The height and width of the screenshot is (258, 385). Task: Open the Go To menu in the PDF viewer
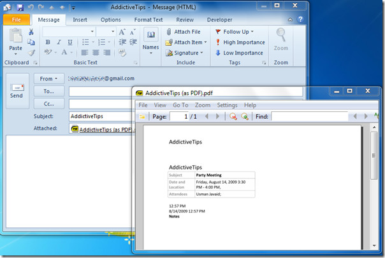180,105
